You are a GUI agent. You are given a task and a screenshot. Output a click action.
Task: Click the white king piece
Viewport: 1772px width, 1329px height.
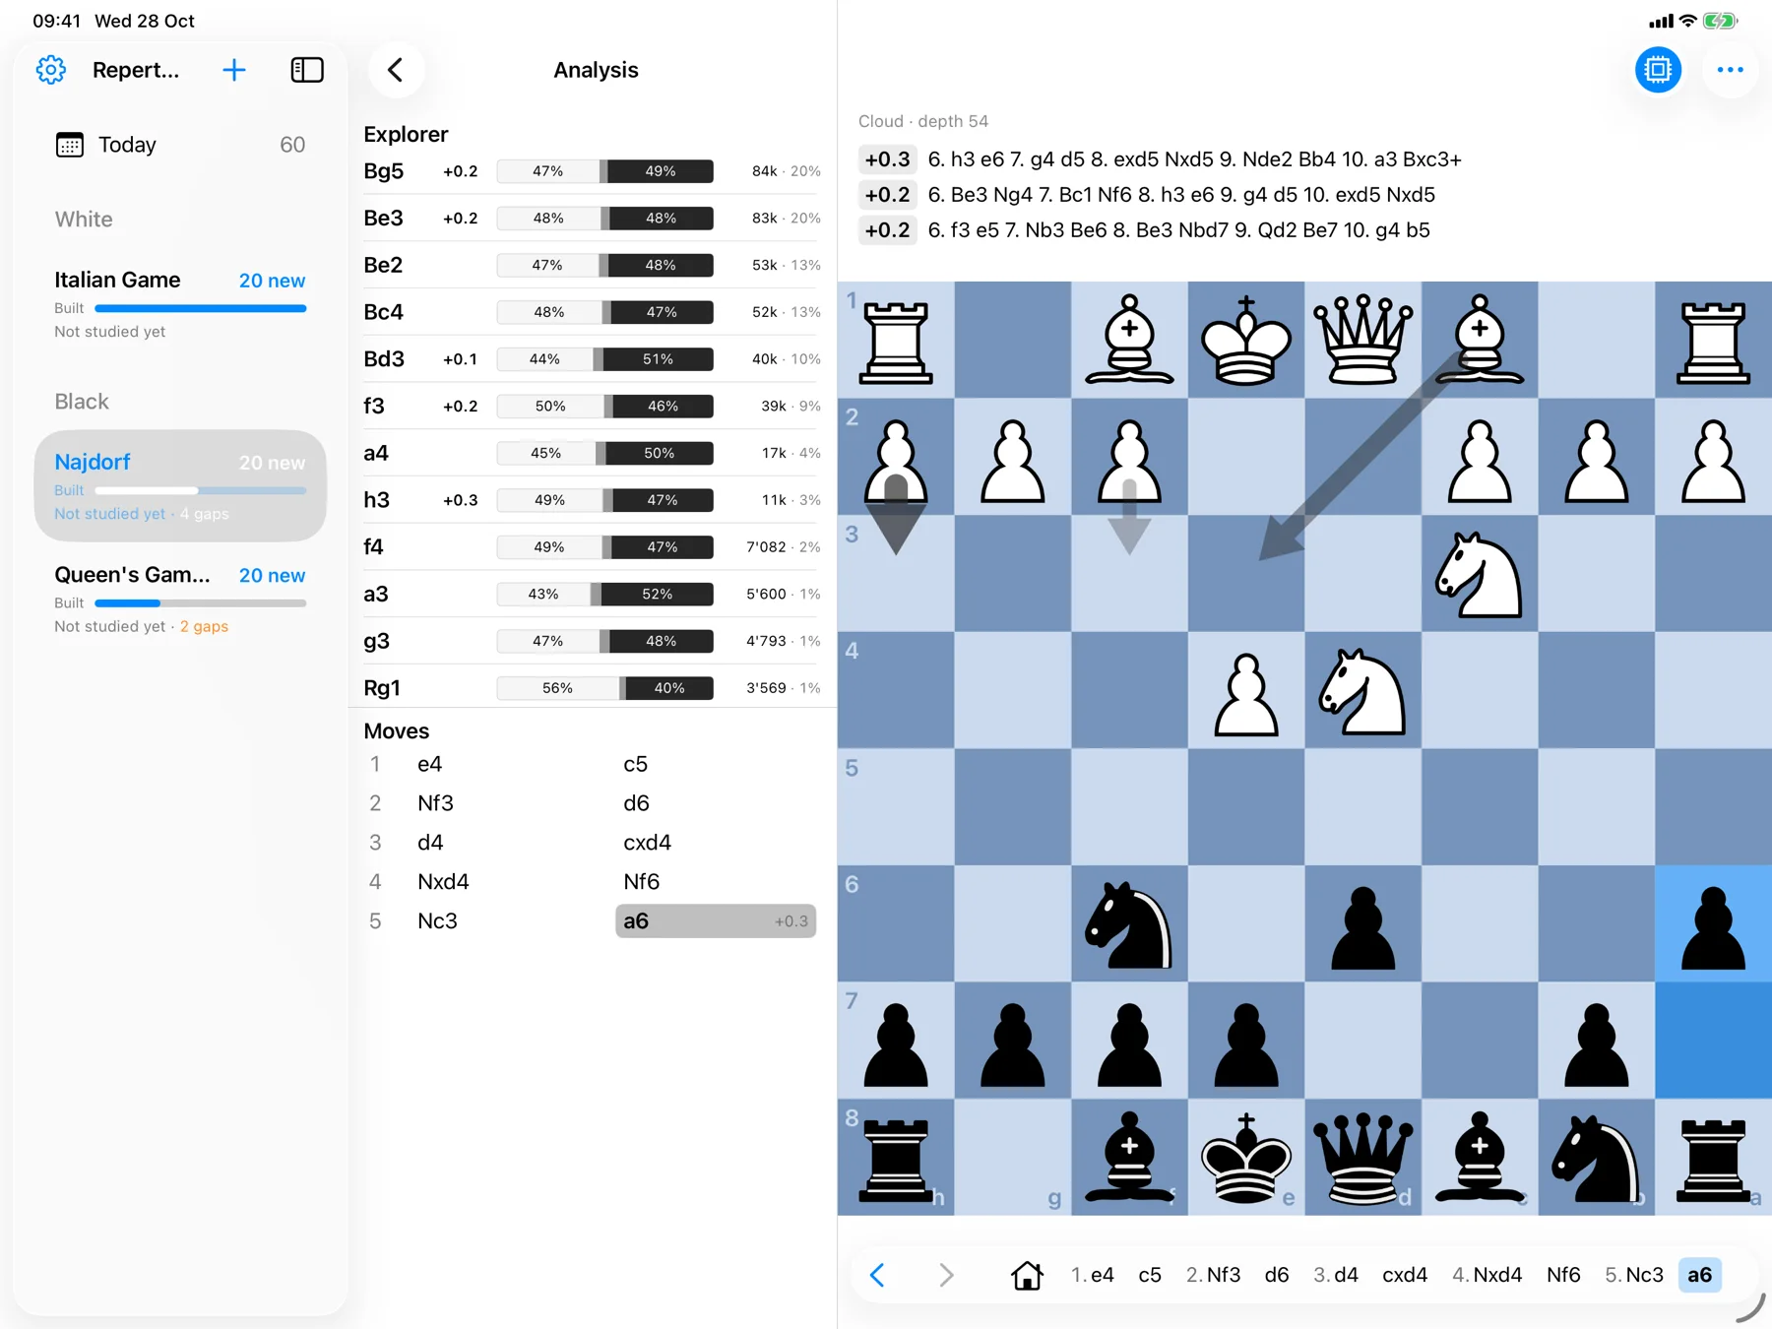(1246, 340)
